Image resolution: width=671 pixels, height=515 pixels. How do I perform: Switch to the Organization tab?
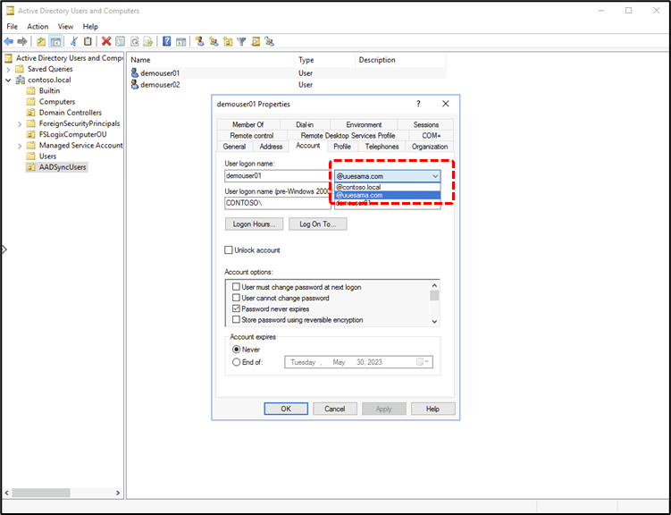pyautogui.click(x=430, y=147)
